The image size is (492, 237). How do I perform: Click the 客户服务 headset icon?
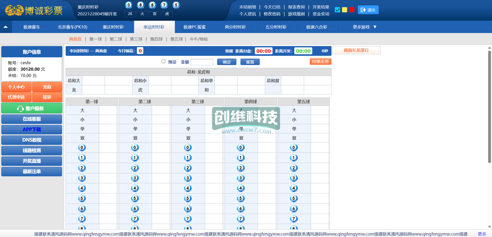(20, 109)
